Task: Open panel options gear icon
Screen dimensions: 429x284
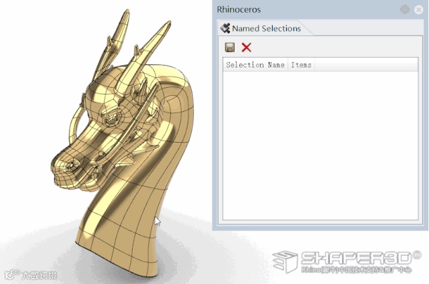Action: click(x=405, y=9)
